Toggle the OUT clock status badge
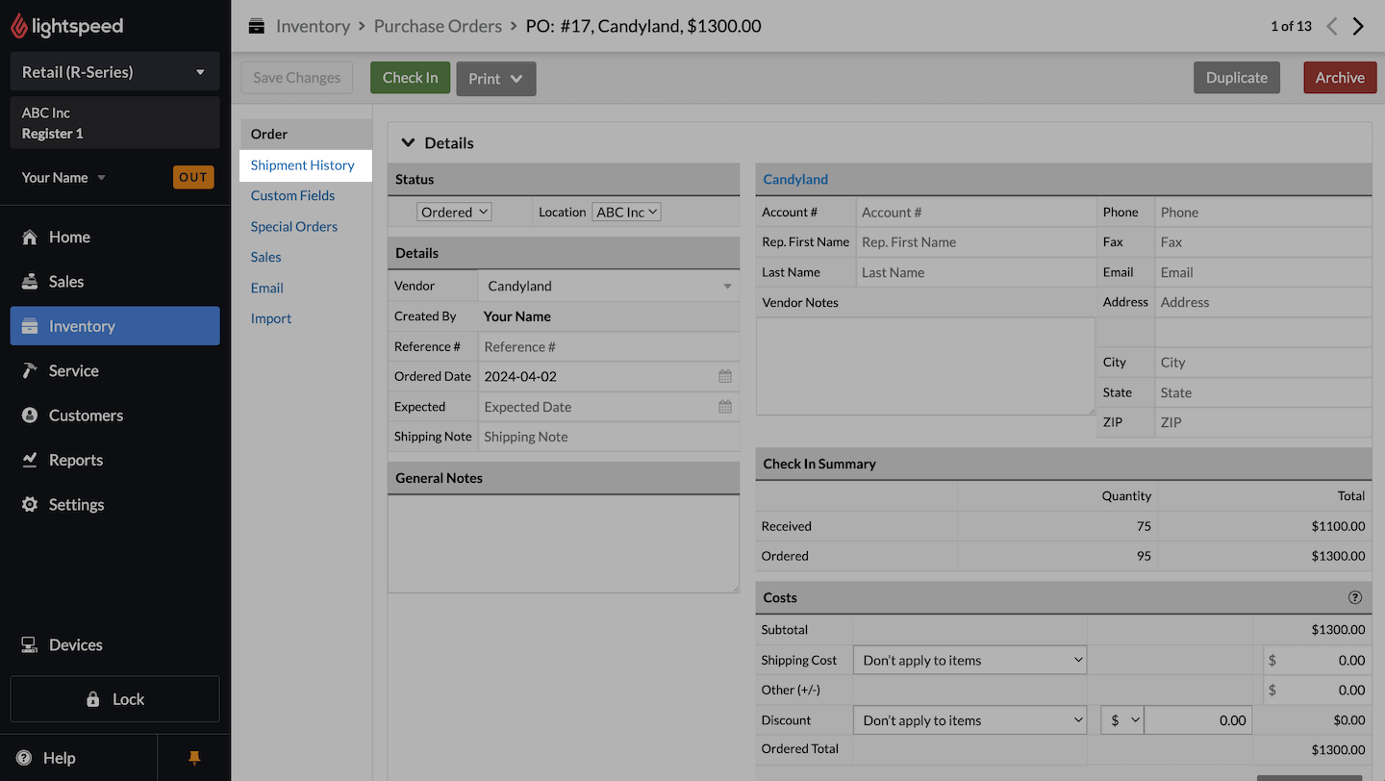 [193, 177]
